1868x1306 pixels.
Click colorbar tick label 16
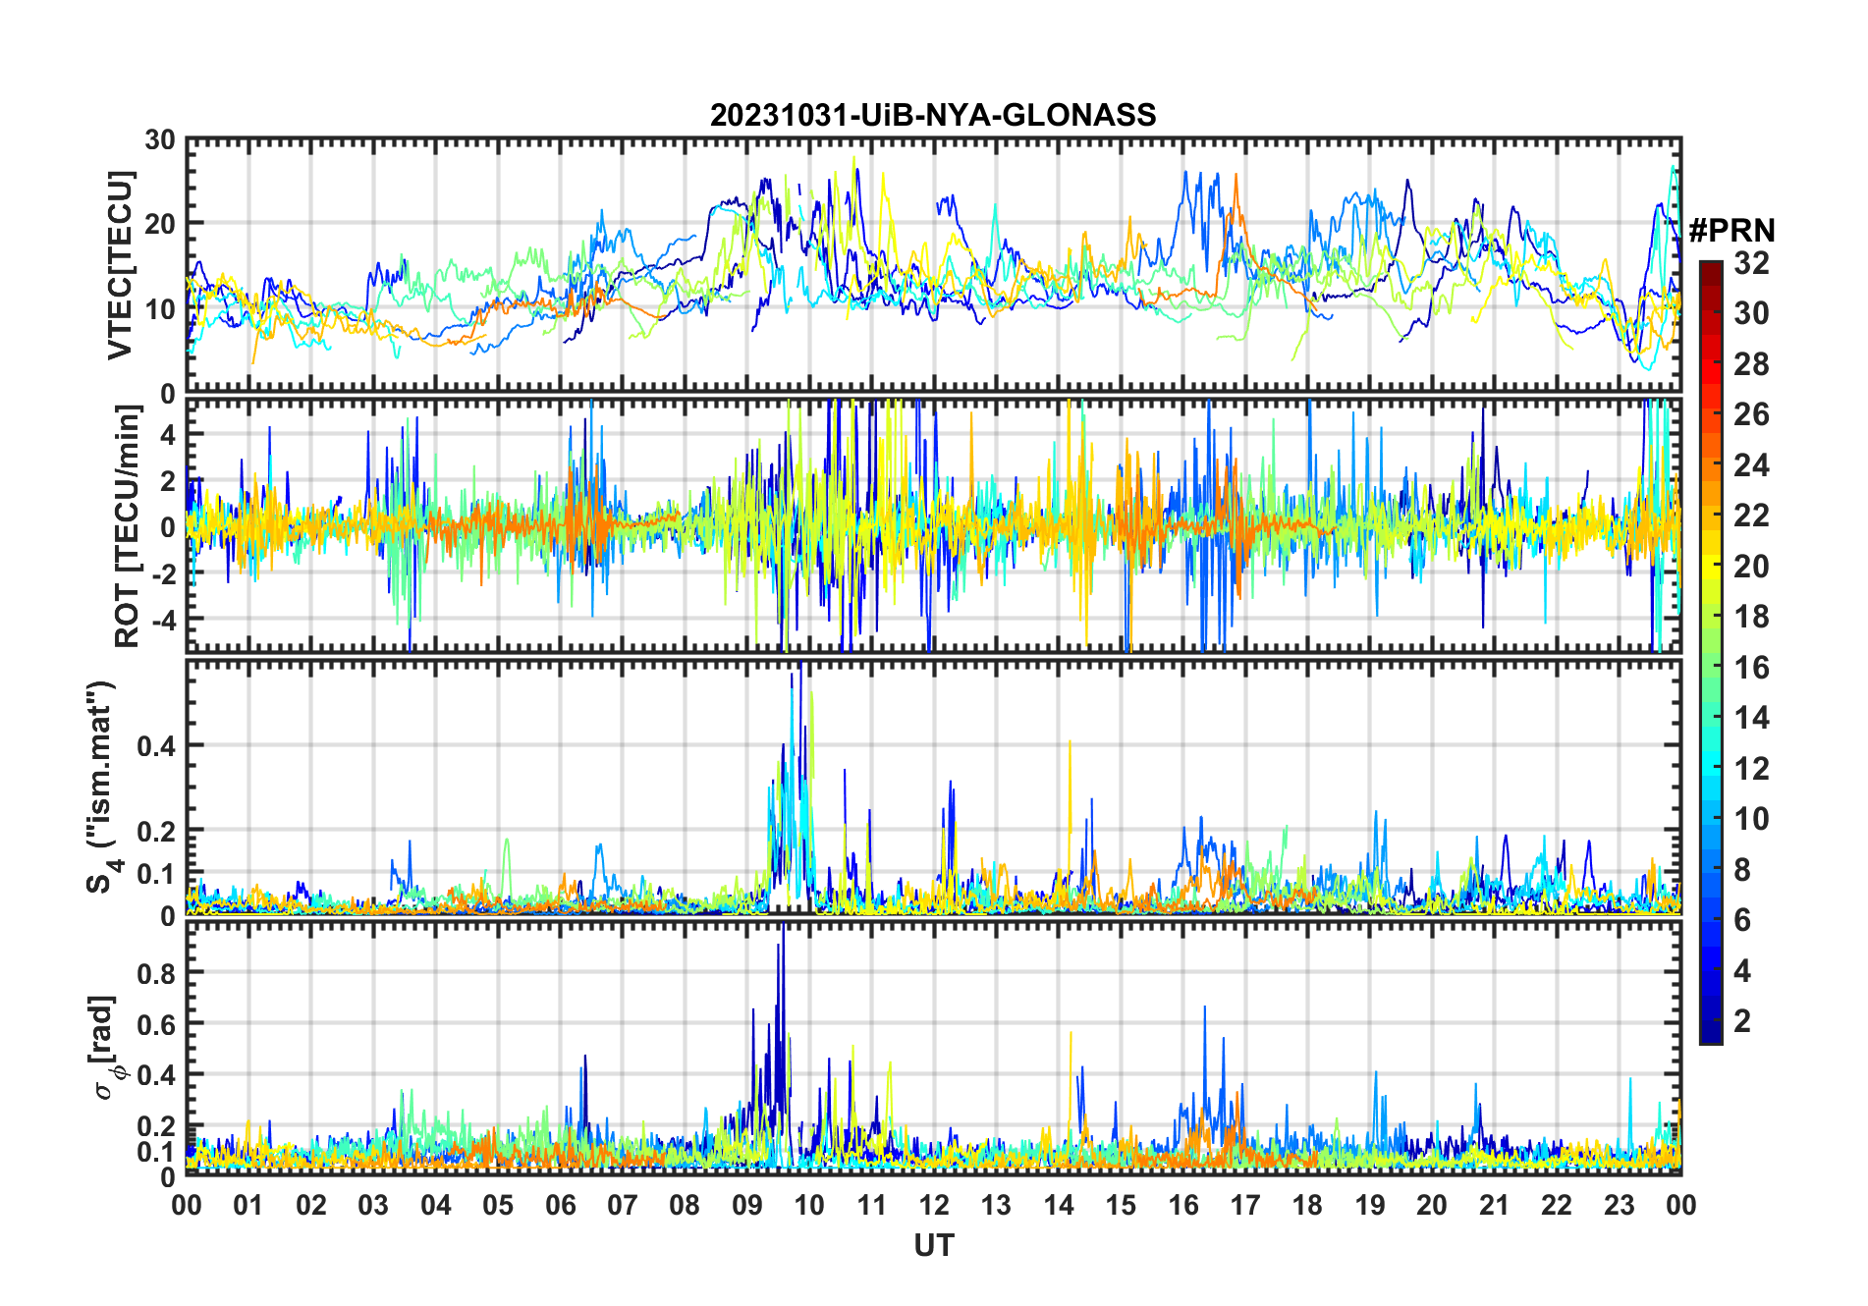click(1751, 668)
